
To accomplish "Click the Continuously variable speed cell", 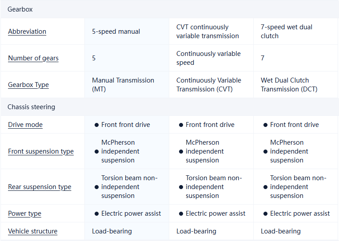I will [208, 58].
